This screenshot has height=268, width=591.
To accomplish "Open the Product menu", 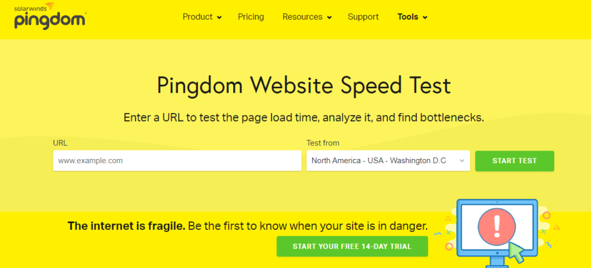I will (x=202, y=17).
